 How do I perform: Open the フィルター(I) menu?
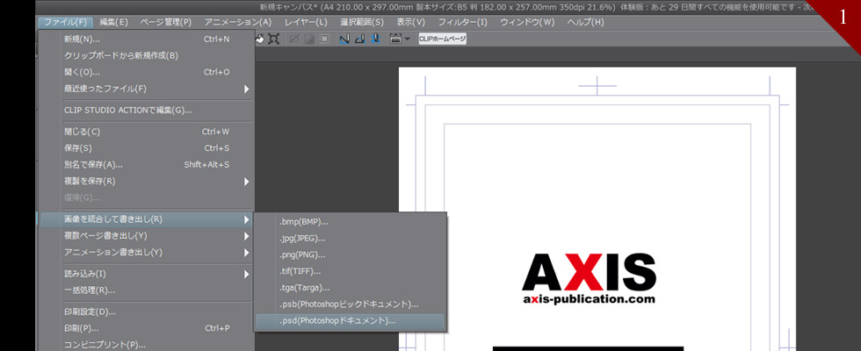(x=462, y=22)
